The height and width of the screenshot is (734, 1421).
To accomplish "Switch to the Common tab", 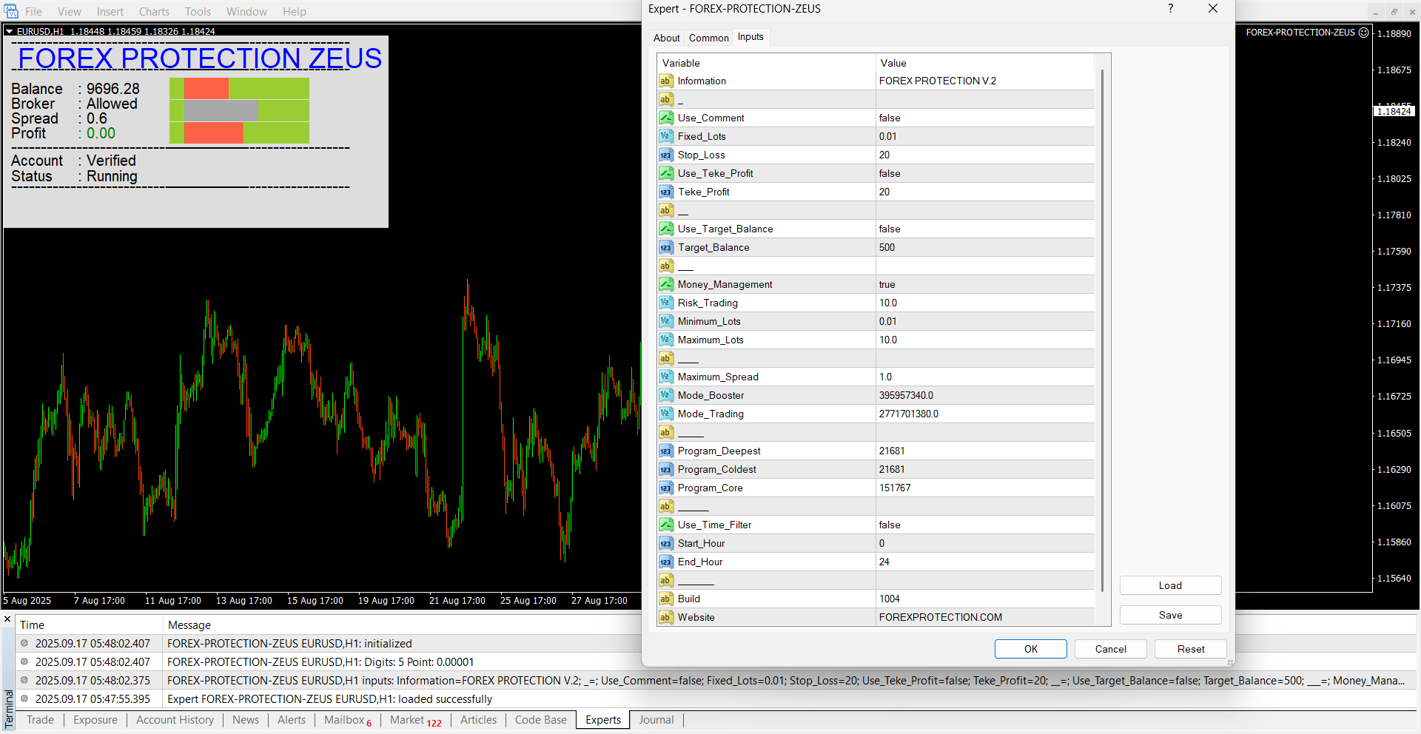I will (708, 38).
